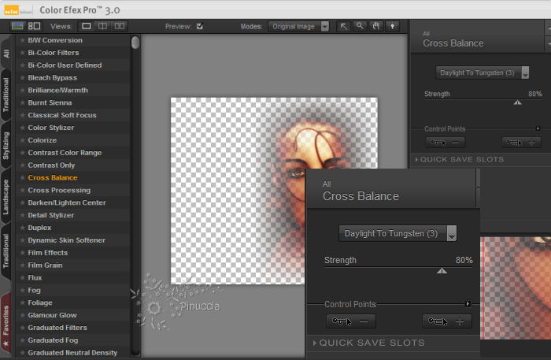The height and width of the screenshot is (360, 551).
Task: Toggle the Preview checkbox
Action: tap(200, 26)
